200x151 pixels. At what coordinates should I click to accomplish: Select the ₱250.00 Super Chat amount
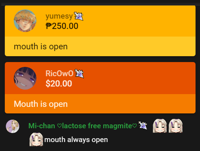coord(62,26)
